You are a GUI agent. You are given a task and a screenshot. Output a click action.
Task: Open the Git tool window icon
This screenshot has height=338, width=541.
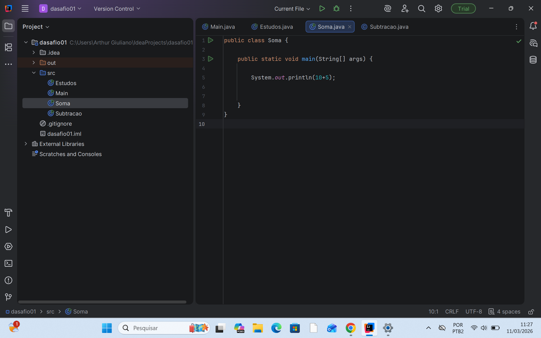8,297
